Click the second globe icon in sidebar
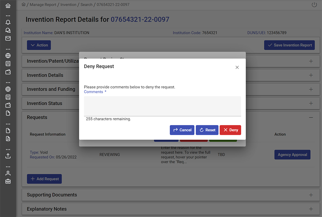This screenshot has height=217, width=322. click(x=8, y=89)
